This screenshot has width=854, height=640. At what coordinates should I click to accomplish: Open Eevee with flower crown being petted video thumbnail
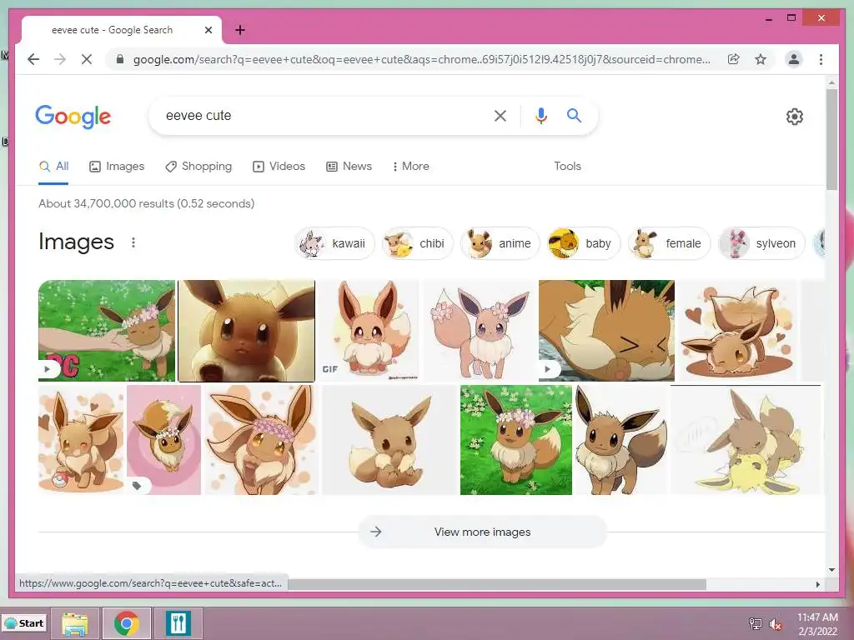click(x=107, y=331)
